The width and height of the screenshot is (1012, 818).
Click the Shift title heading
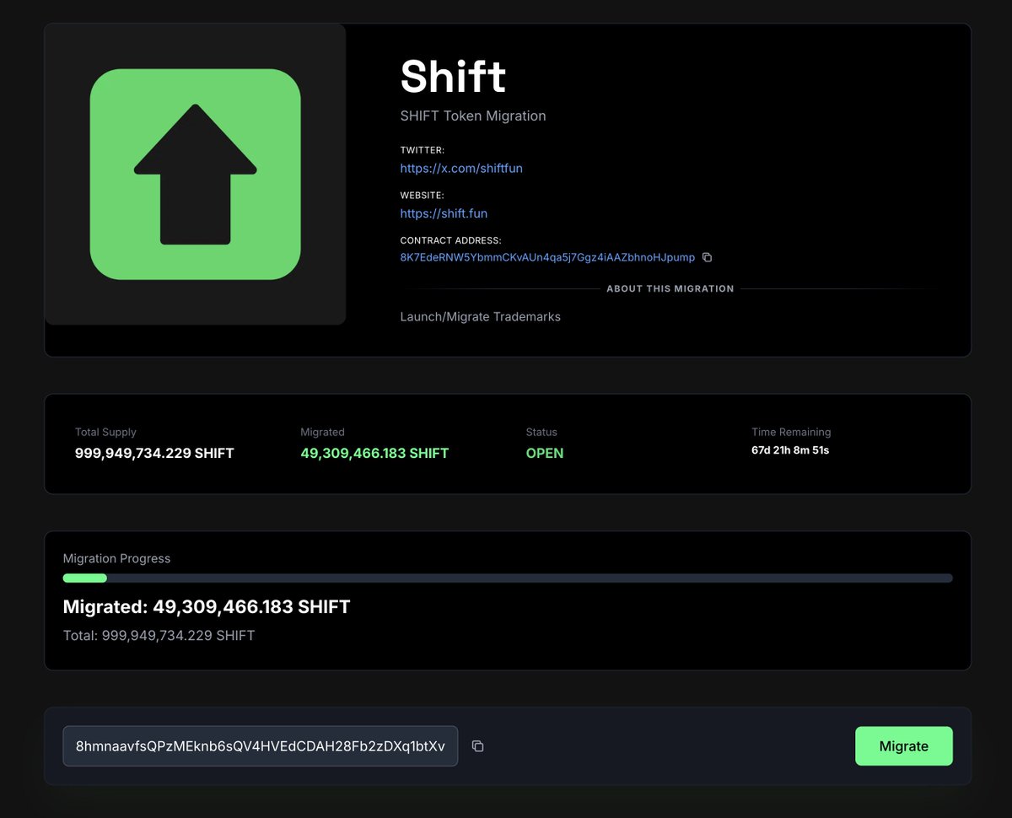click(x=453, y=76)
